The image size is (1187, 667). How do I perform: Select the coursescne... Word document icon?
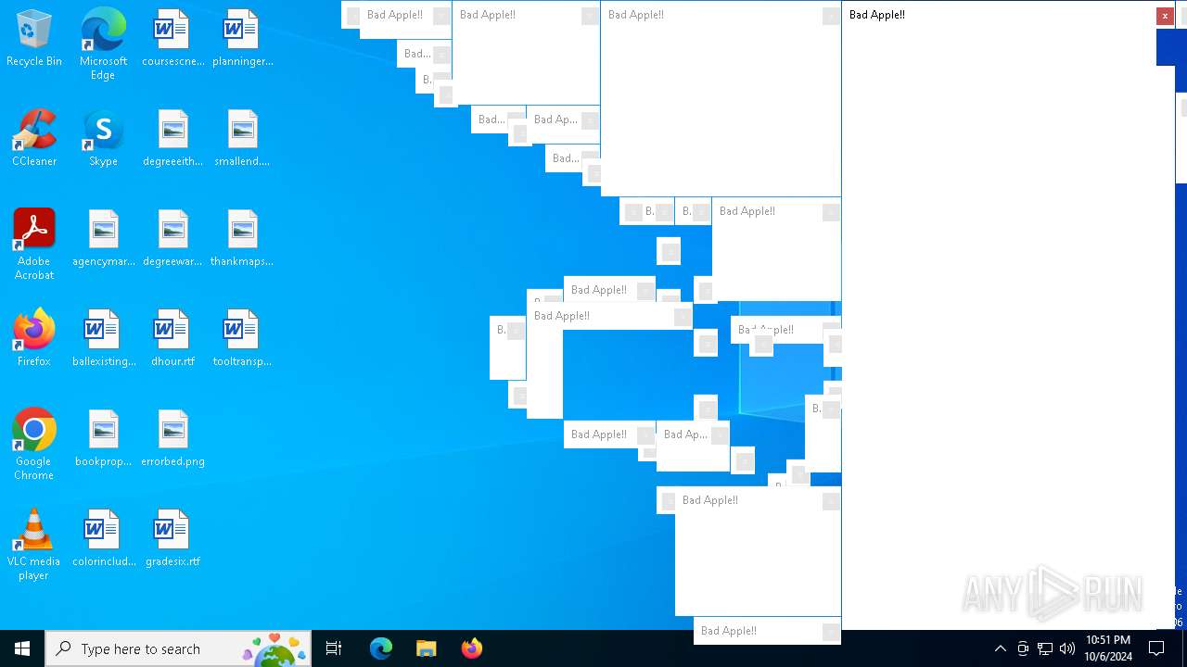[x=172, y=40]
